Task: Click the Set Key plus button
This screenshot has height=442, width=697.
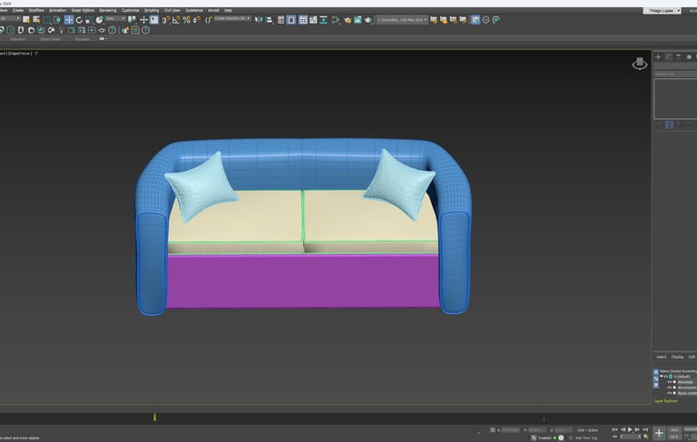Action: point(659,433)
